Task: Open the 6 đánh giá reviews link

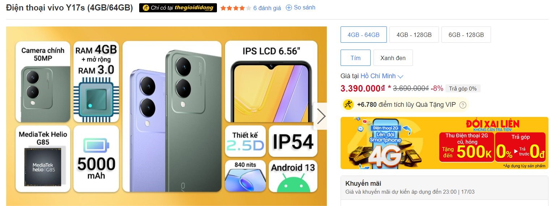Action: coord(267,8)
